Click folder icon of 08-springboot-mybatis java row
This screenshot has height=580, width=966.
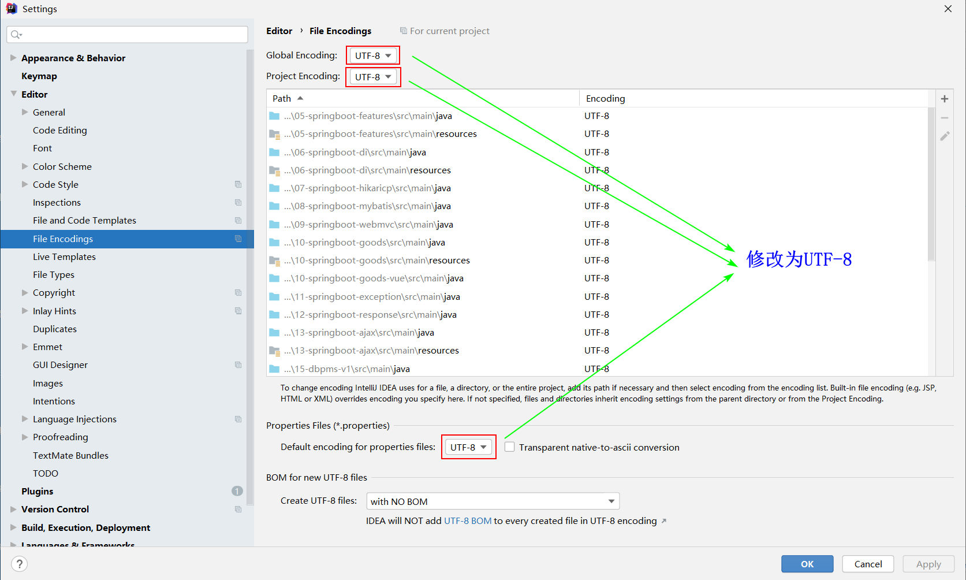pyautogui.click(x=274, y=206)
